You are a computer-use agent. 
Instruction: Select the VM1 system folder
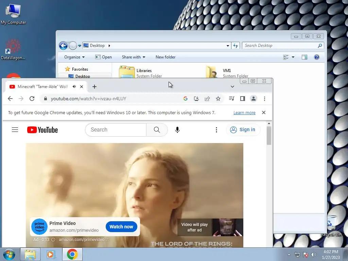click(x=227, y=72)
